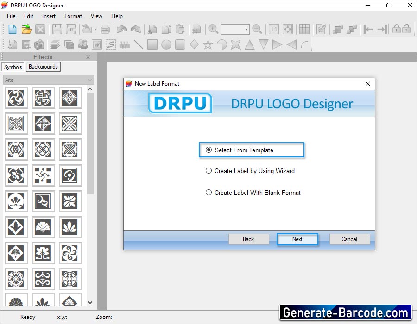Select the rounded rectangle shape tool

(x=180, y=44)
